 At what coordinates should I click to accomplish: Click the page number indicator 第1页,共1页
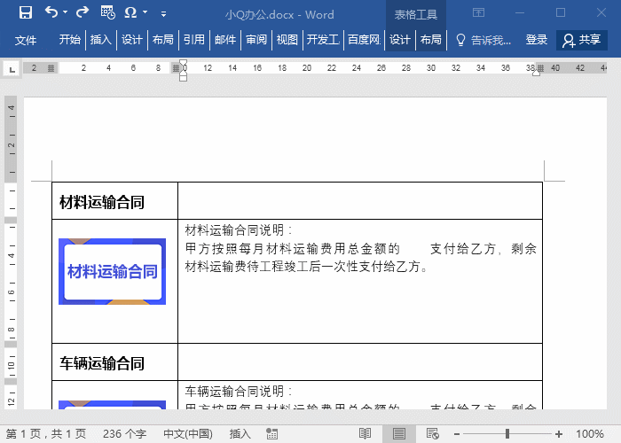coord(46,434)
